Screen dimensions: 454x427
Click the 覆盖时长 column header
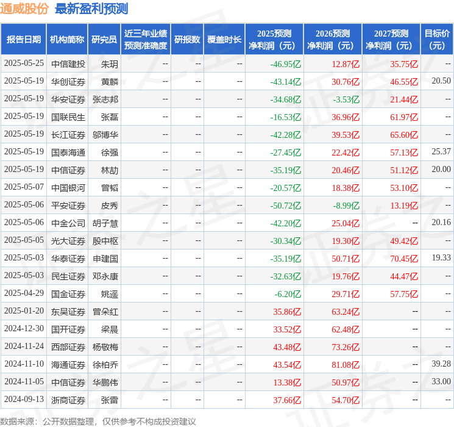tap(224, 40)
